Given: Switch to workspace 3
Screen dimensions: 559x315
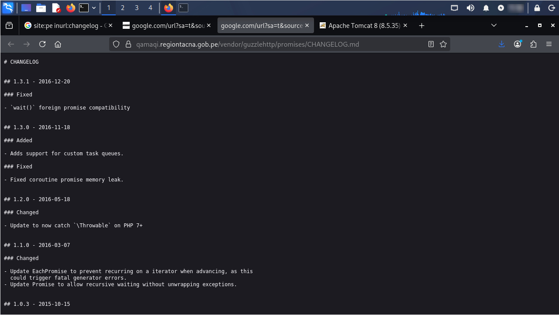Looking at the screenshot, I should pos(137,8).
